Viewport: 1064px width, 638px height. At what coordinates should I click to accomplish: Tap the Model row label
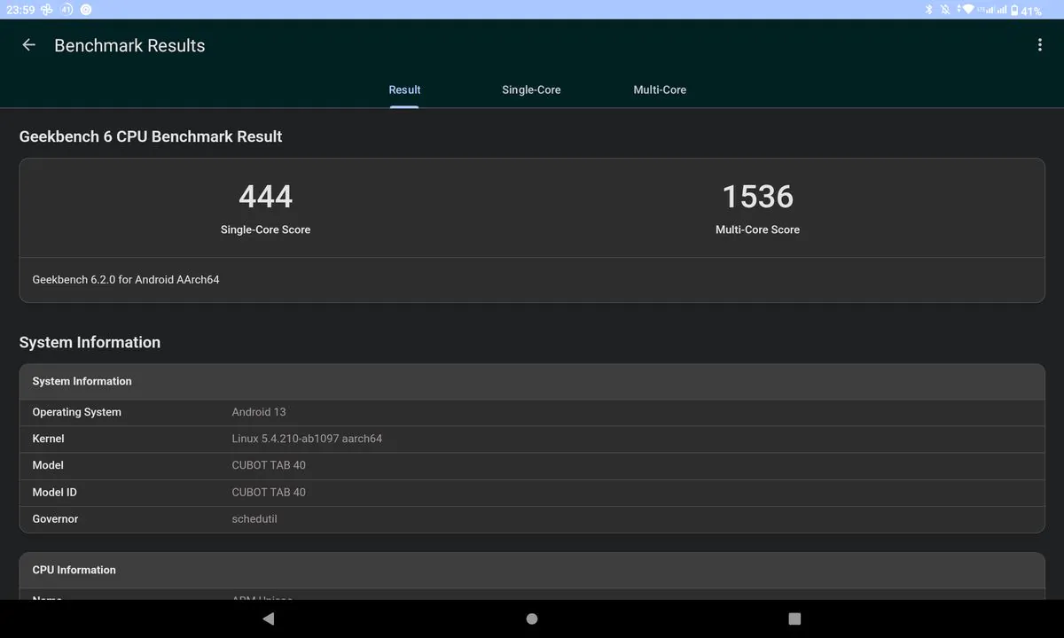coord(48,465)
